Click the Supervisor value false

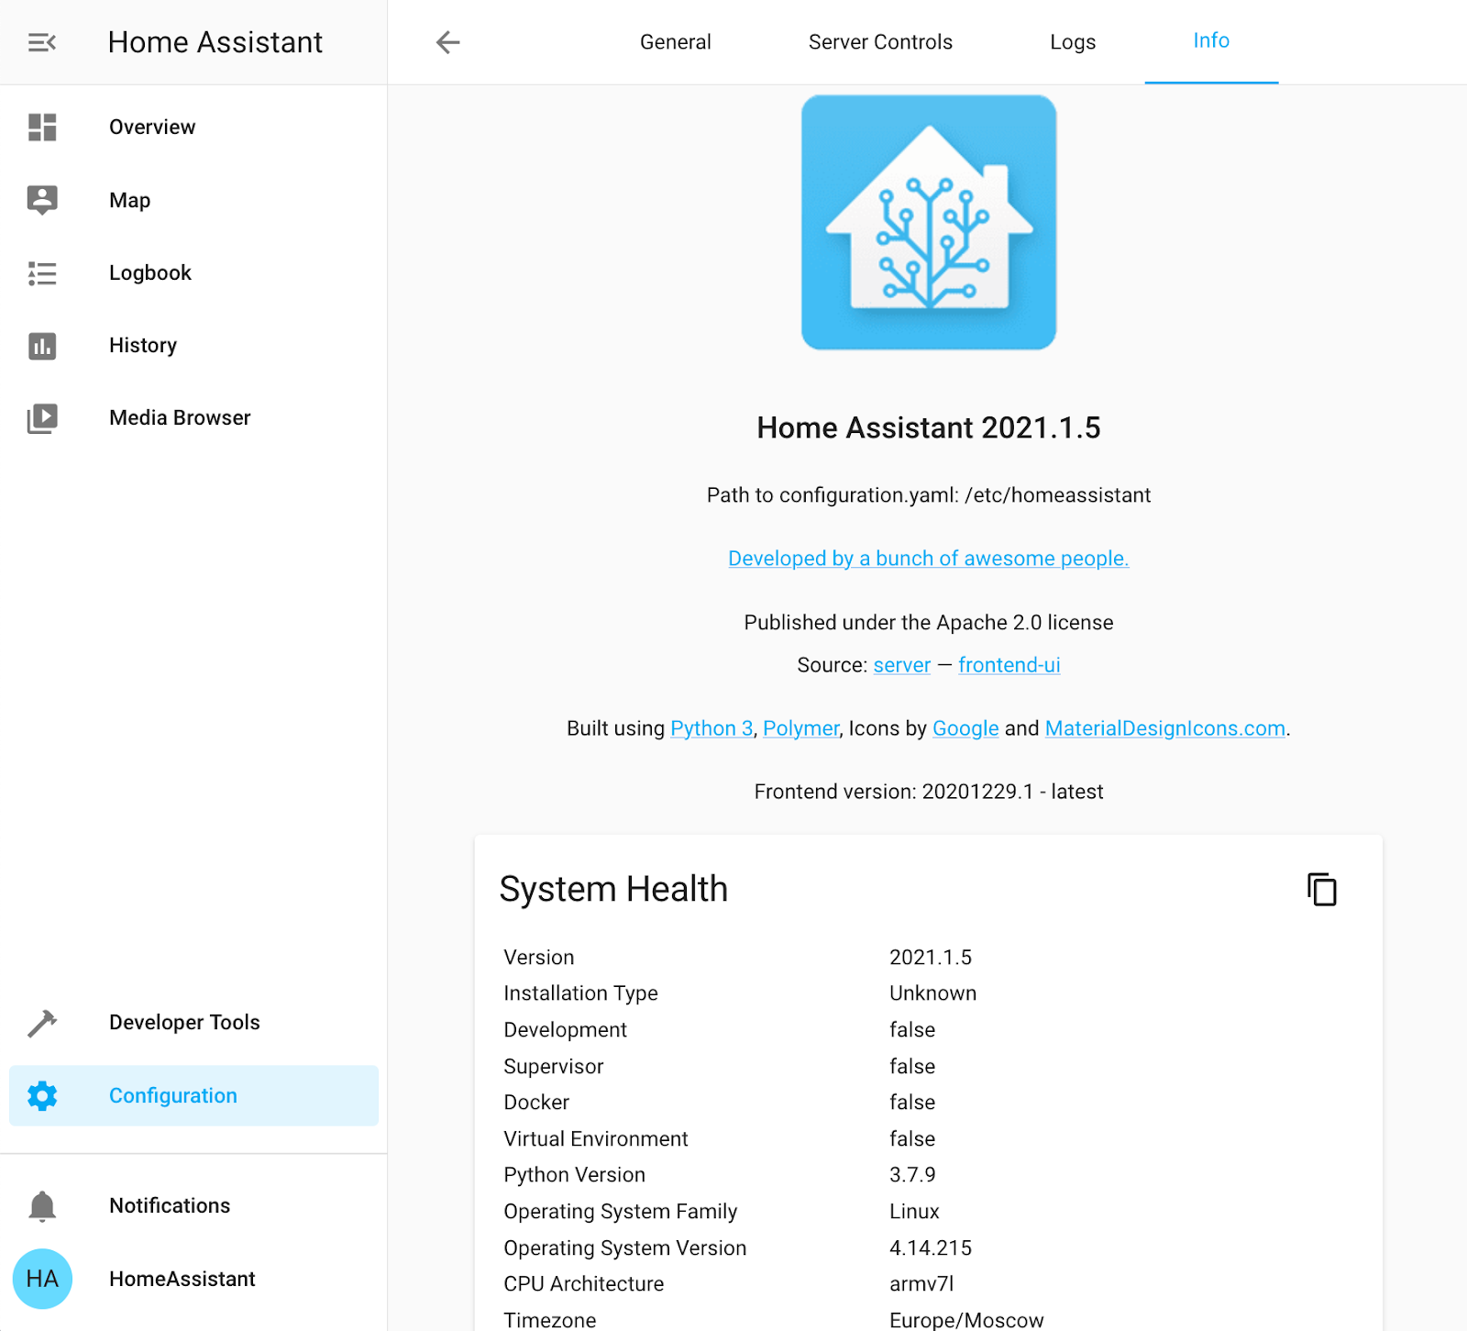(912, 1067)
